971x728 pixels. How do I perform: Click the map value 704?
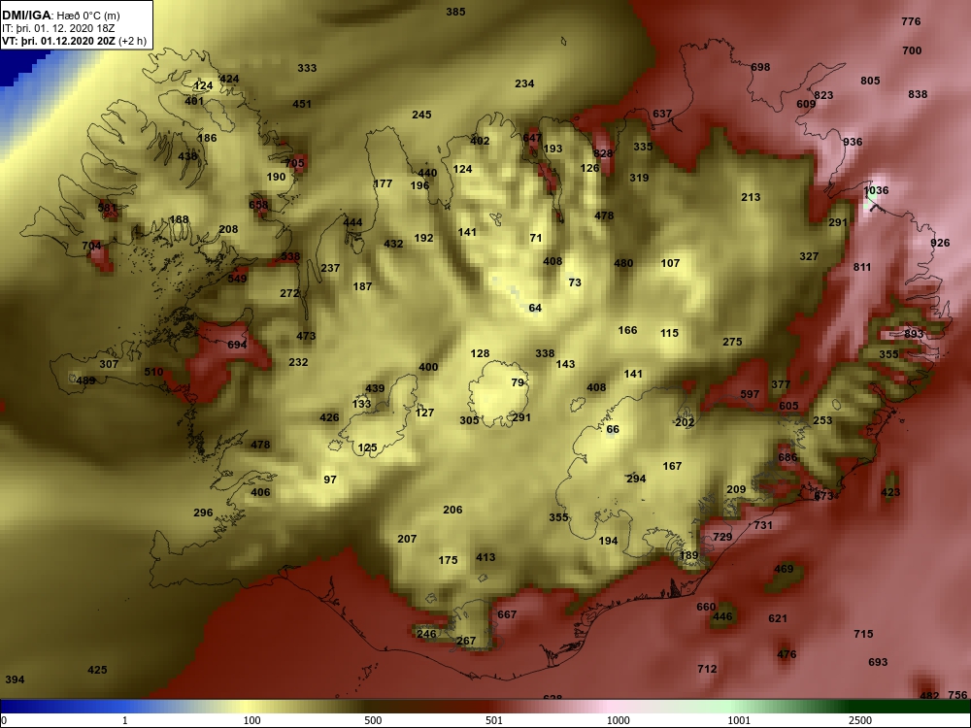[91, 246]
